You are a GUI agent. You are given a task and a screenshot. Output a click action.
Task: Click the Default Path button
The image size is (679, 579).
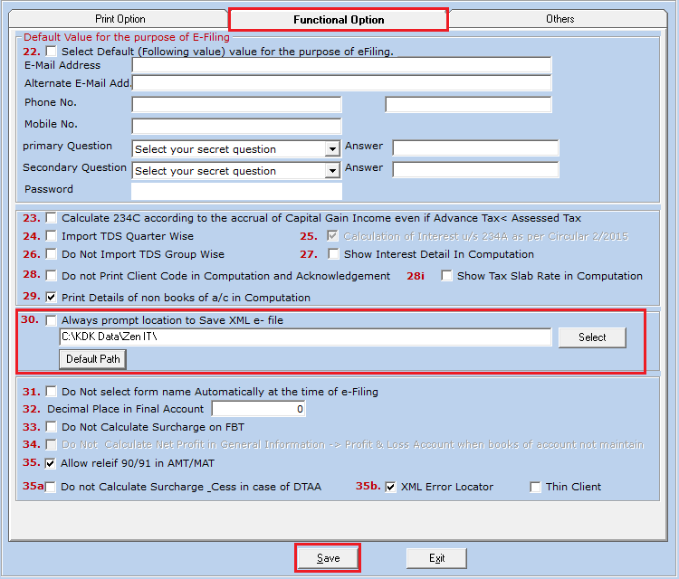coord(93,359)
